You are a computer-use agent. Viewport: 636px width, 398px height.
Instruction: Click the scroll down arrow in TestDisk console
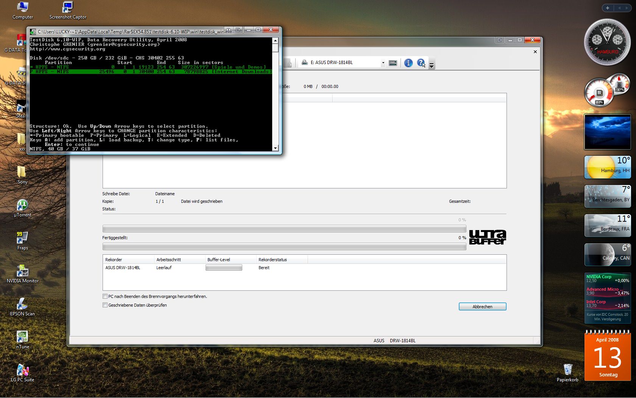tap(275, 148)
